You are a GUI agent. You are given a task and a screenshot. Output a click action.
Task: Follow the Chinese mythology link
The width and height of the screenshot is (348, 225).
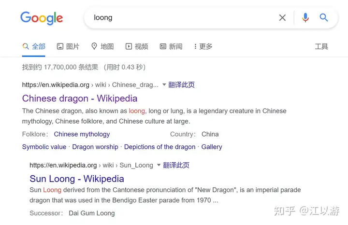coord(82,134)
